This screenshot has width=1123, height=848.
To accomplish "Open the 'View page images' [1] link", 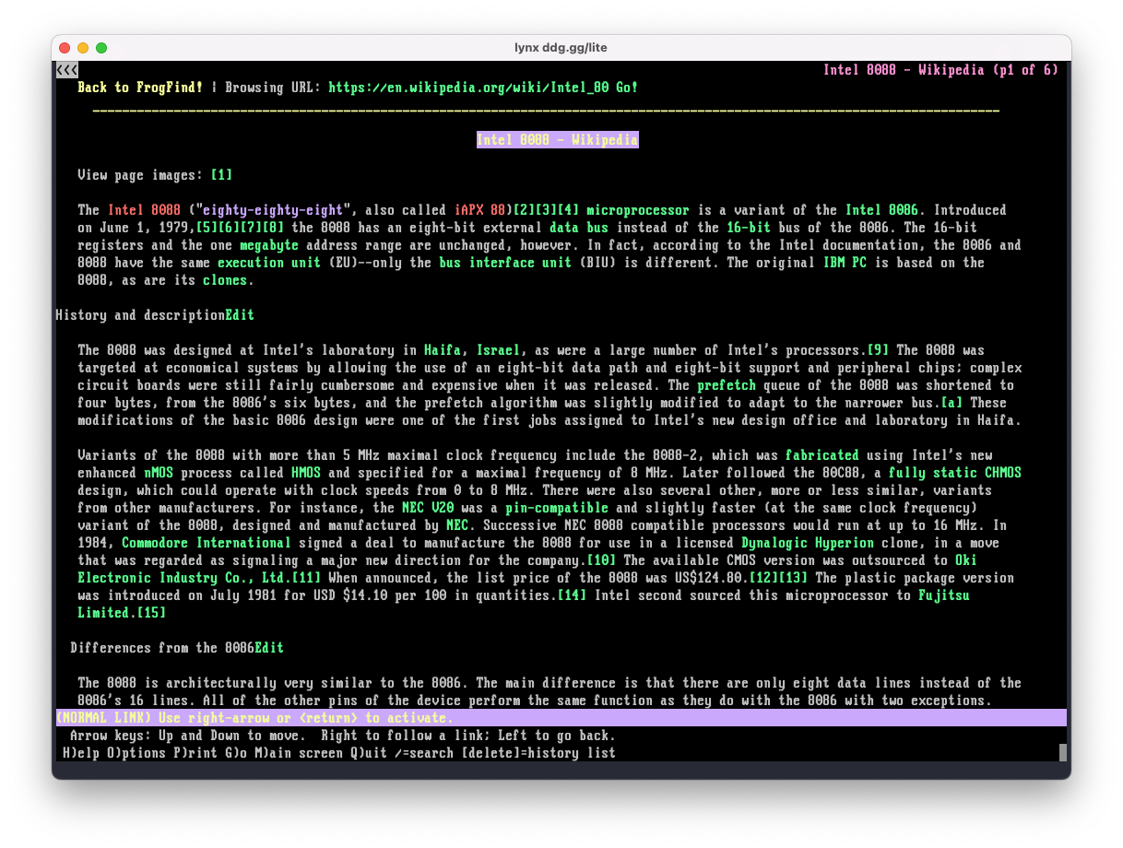I will tap(221, 175).
